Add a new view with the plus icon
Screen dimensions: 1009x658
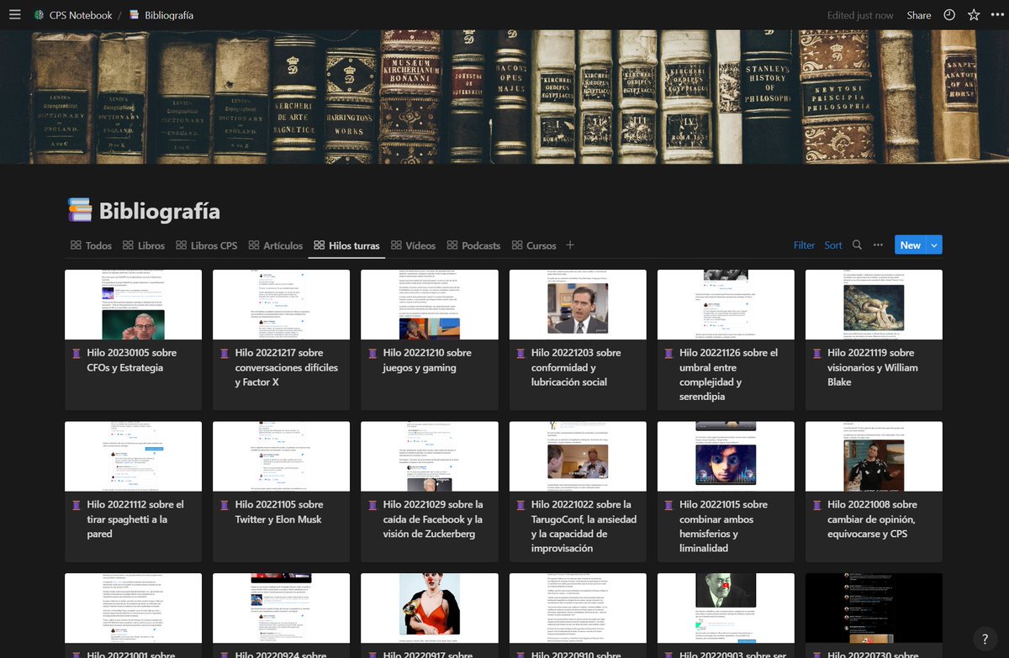(570, 245)
